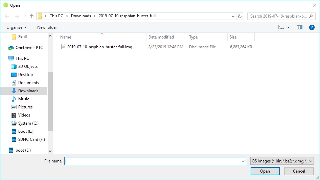Click the 3D Objects cube icon

point(14,67)
